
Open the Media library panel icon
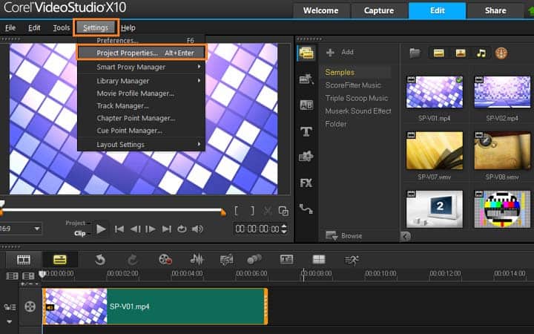click(306, 53)
